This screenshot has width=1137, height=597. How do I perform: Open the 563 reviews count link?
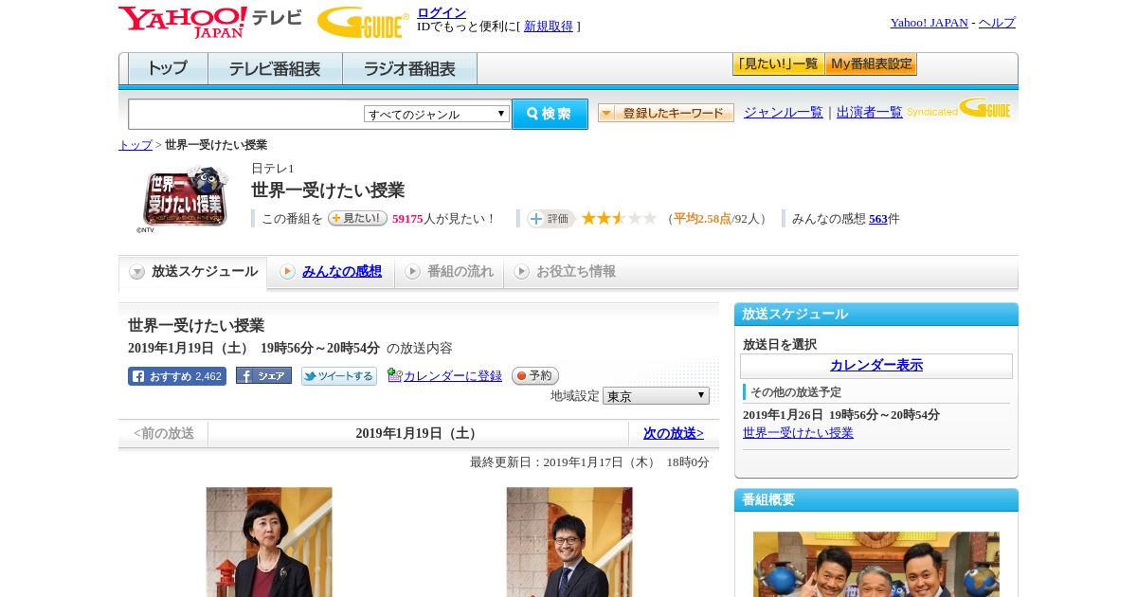click(x=878, y=219)
